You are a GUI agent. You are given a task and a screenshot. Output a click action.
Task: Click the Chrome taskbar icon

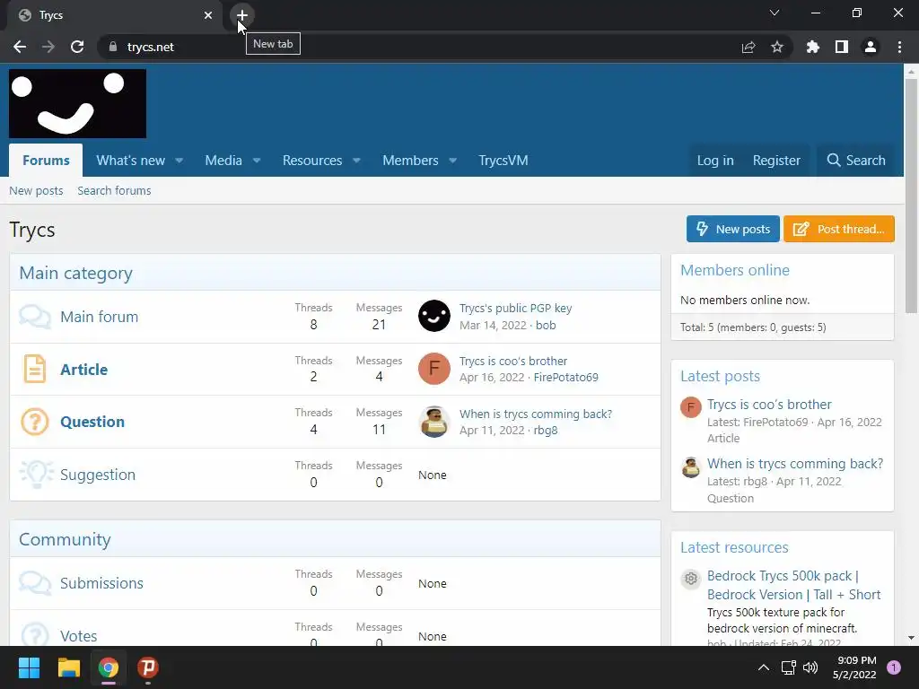pyautogui.click(x=109, y=667)
